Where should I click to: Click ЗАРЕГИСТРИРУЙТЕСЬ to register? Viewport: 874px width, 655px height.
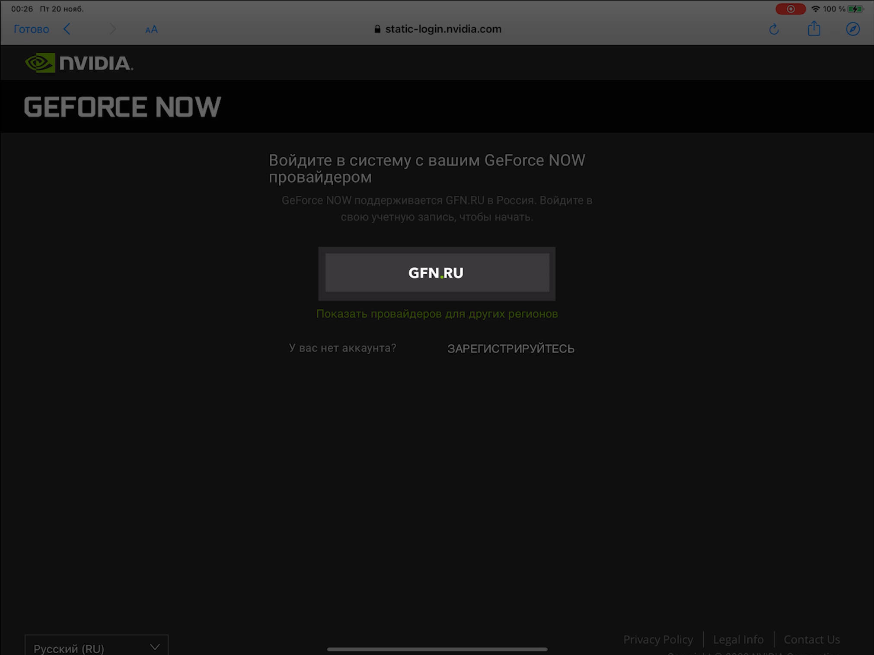click(511, 349)
